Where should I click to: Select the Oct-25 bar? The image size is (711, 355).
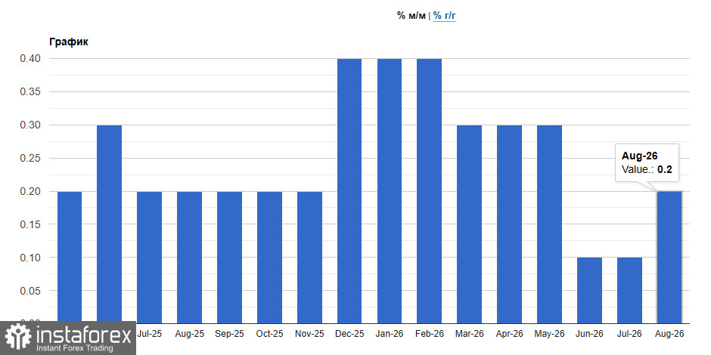tap(269, 258)
